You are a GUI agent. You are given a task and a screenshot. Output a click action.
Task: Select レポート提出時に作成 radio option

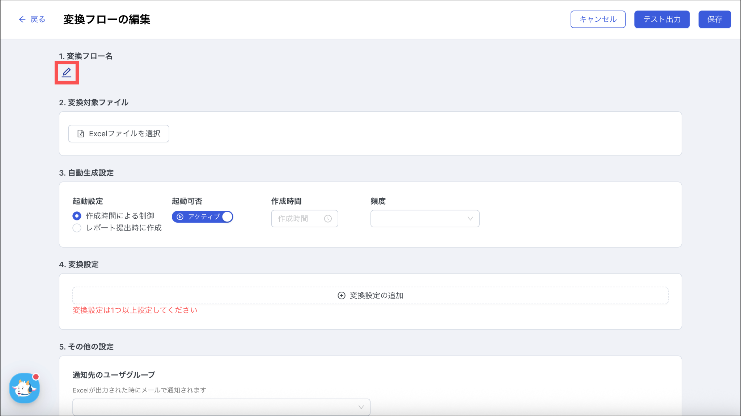pos(77,228)
